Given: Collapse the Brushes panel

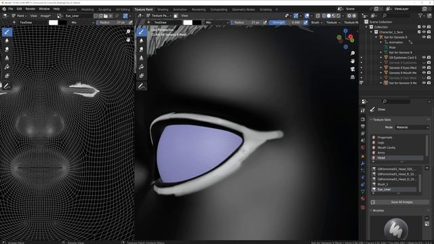Looking at the screenshot, I should [378, 211].
